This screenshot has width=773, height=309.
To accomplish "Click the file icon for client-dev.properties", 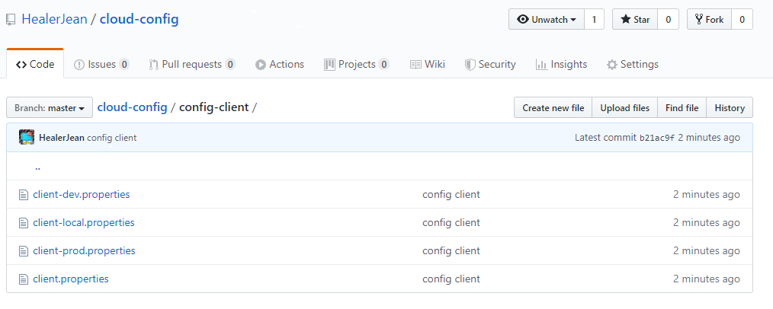I will pos(23,195).
